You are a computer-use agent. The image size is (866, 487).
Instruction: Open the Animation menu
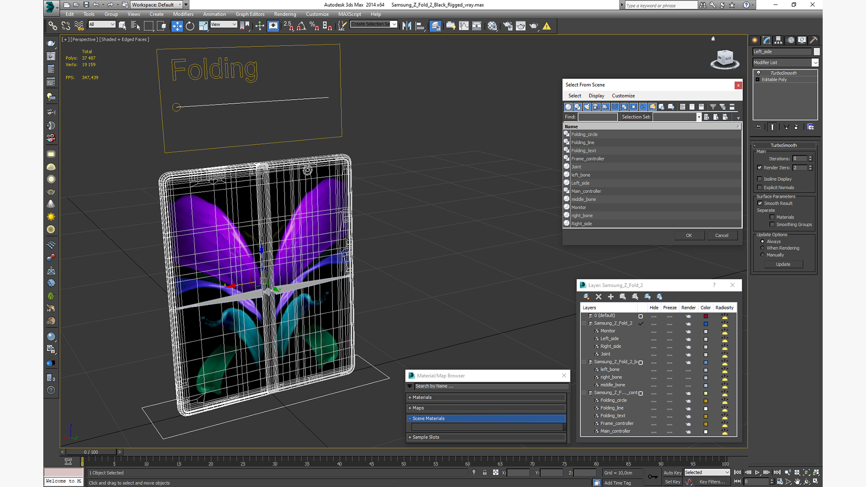pos(214,14)
